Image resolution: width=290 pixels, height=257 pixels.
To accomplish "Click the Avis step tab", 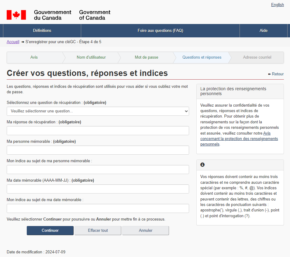I will (x=34, y=57).
